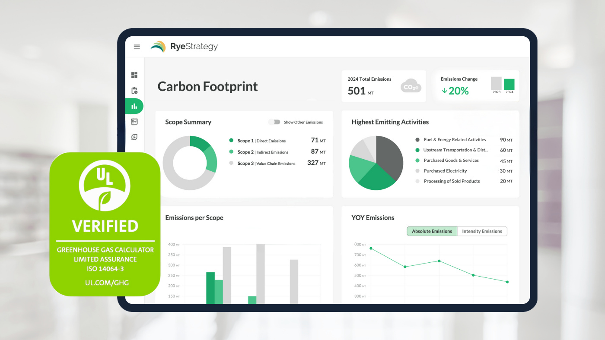Click Scope 3 Value Chain Emissions label
The width and height of the screenshot is (605, 340).
[x=267, y=164]
